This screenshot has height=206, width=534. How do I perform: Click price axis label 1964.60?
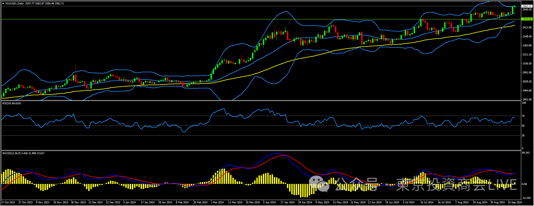pos(527,91)
